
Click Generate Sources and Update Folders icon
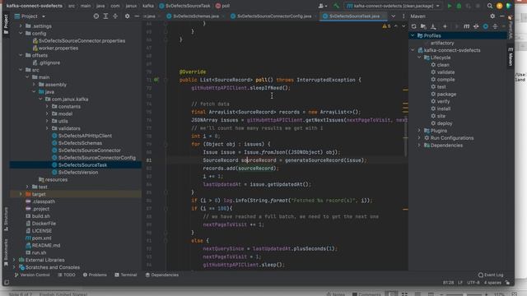(x=423, y=26)
